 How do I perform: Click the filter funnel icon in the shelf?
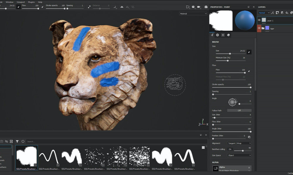tap(18, 141)
